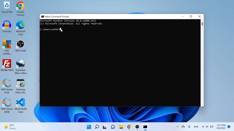Maximize the Command Prompt window
Screen dimensions: 234x131
tap(191, 16)
